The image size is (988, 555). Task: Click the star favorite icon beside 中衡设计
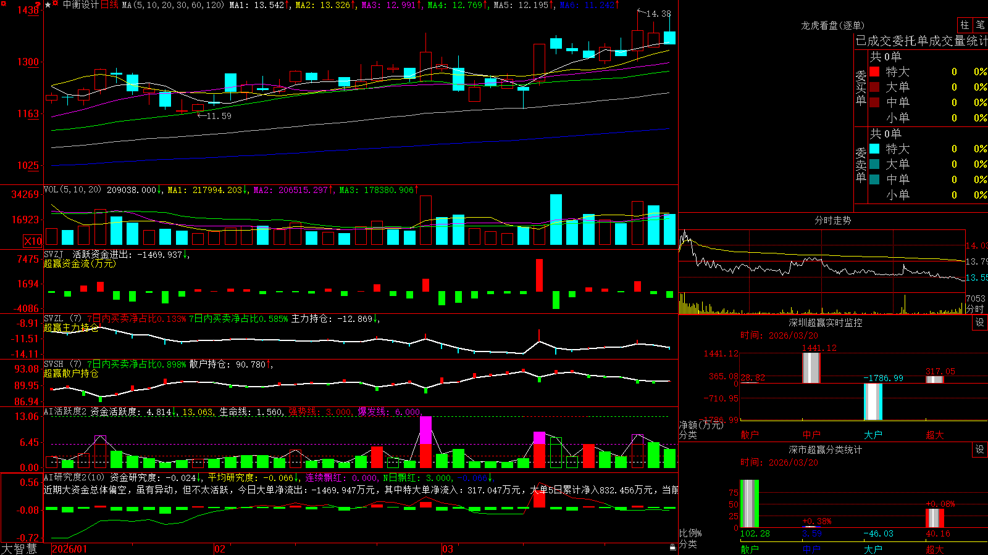(x=48, y=5)
